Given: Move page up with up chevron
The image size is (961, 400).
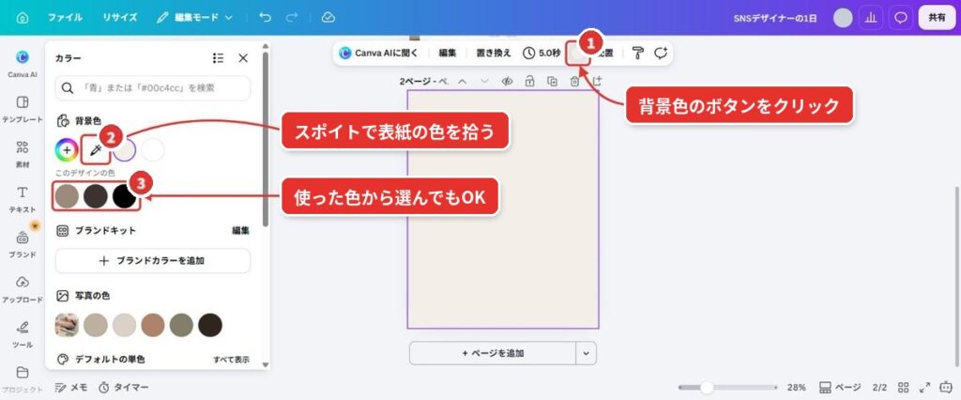Looking at the screenshot, I should 463,81.
